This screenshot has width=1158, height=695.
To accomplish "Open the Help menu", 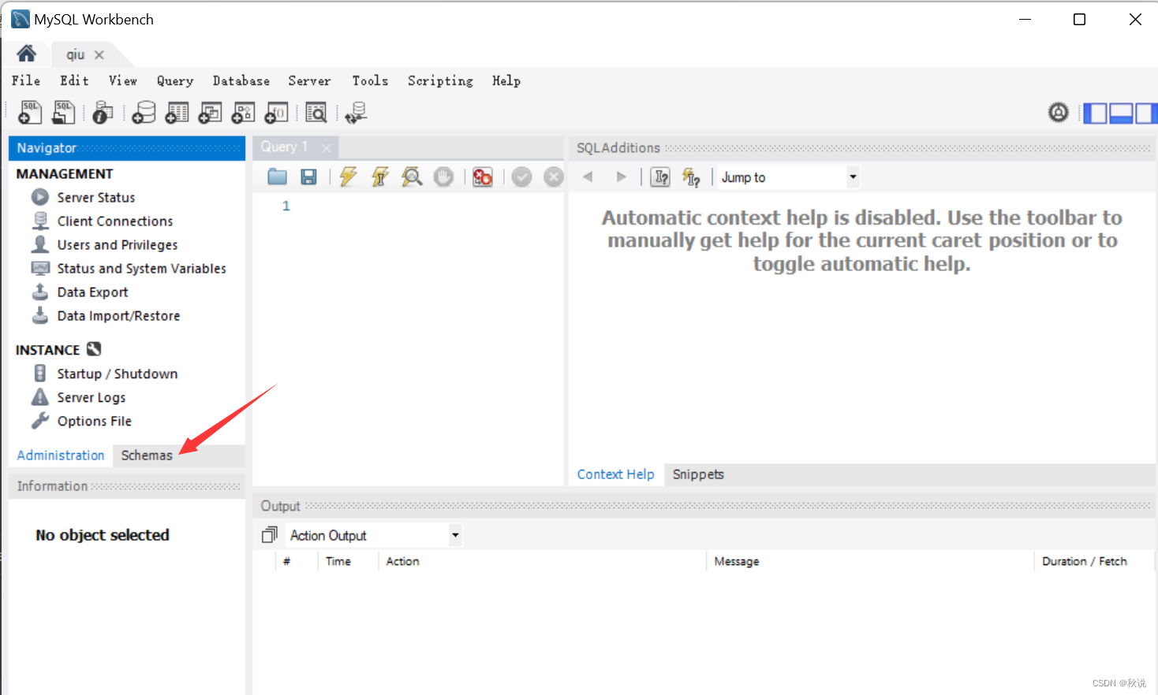I will click(506, 80).
